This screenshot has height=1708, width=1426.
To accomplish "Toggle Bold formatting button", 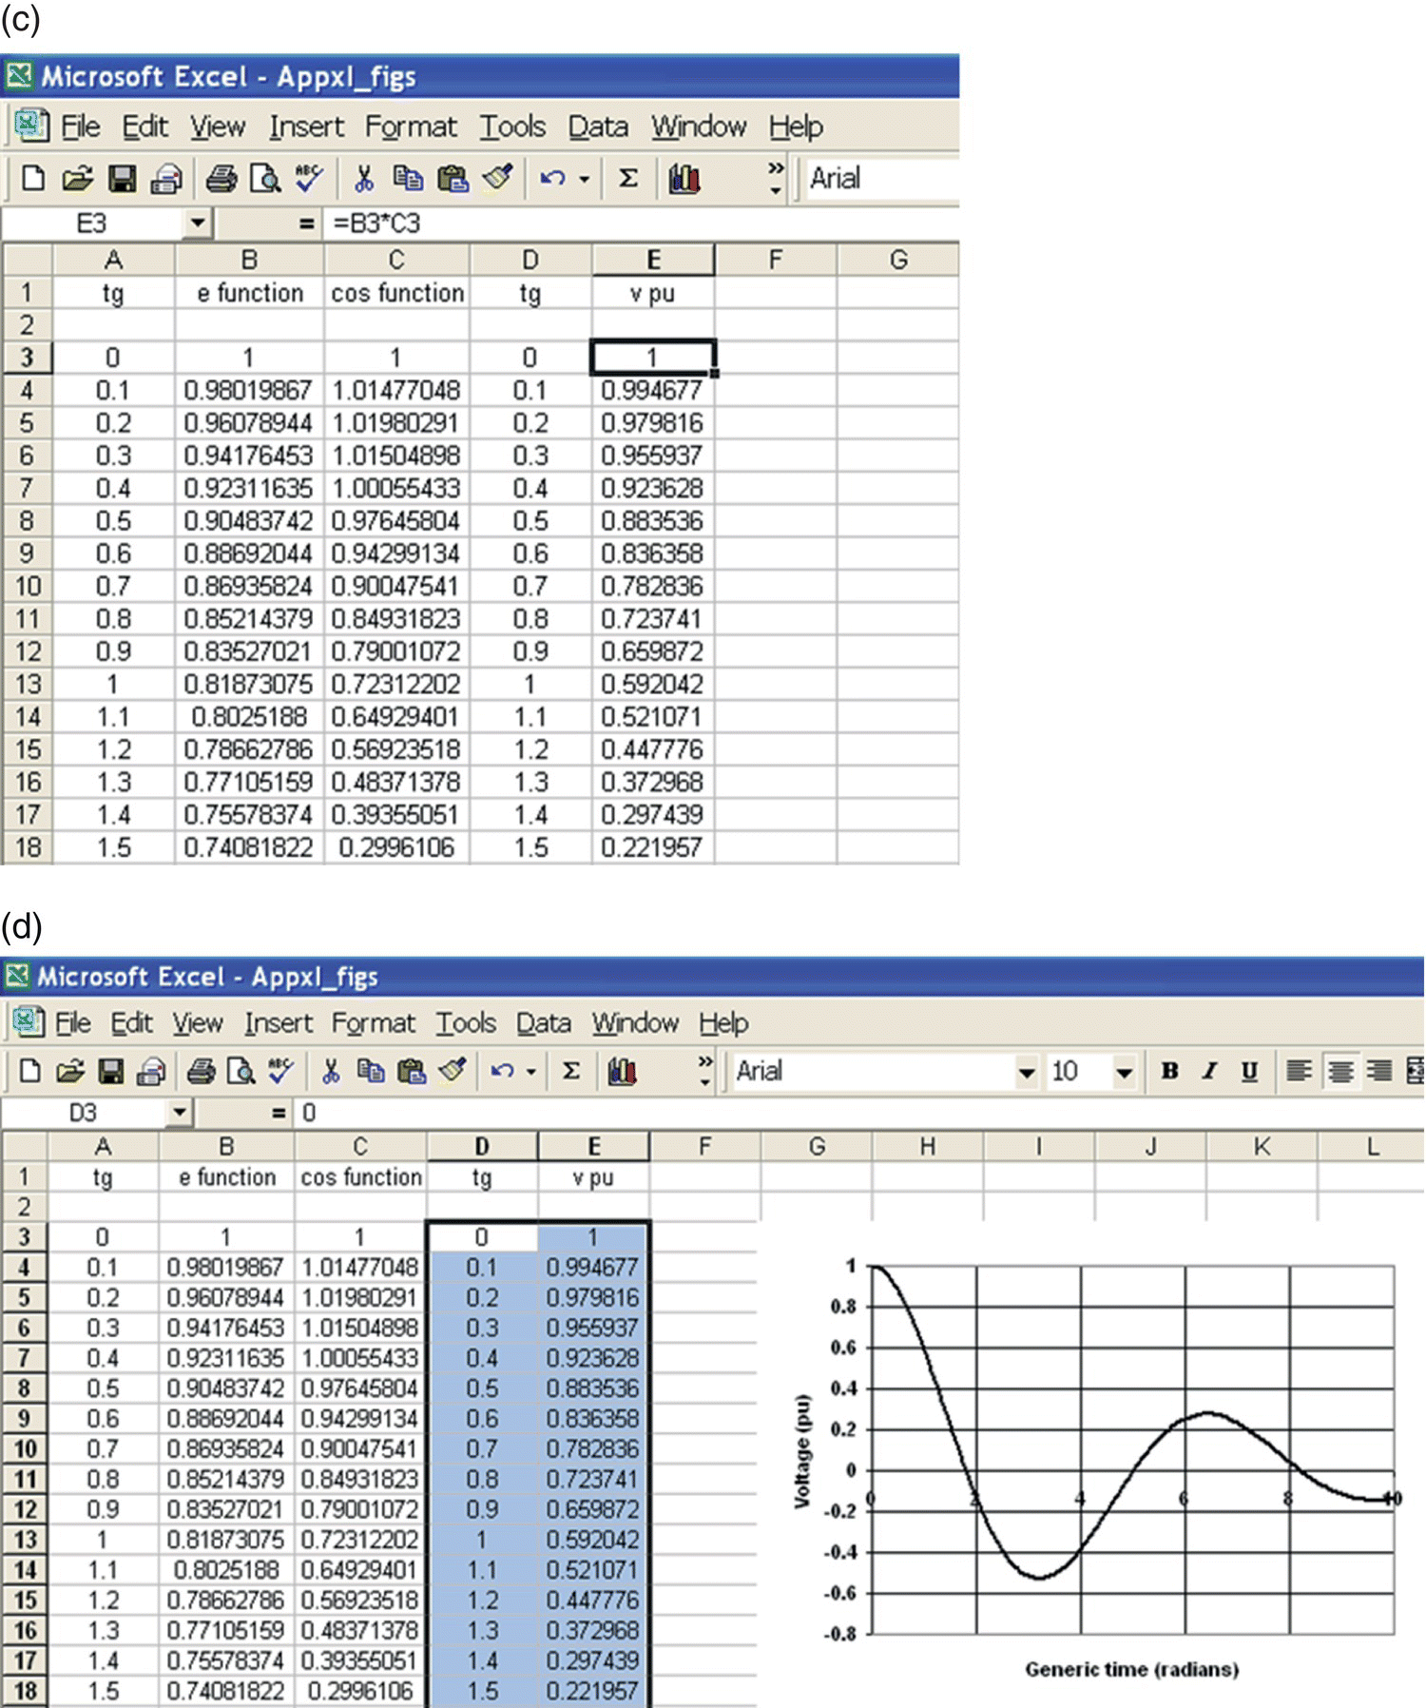I will (x=1170, y=1071).
